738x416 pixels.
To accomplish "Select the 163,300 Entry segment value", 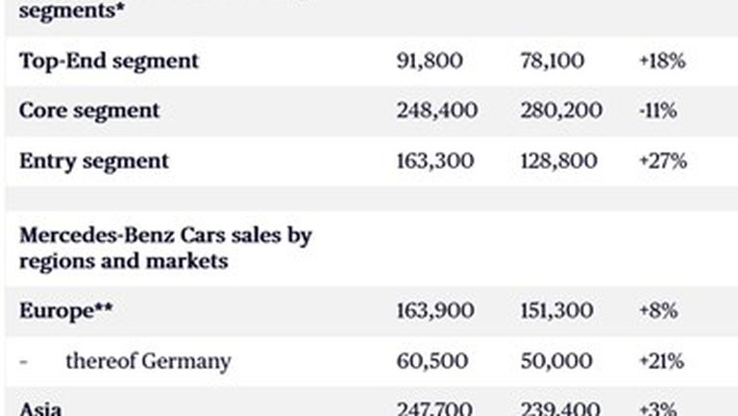I will coord(435,160).
